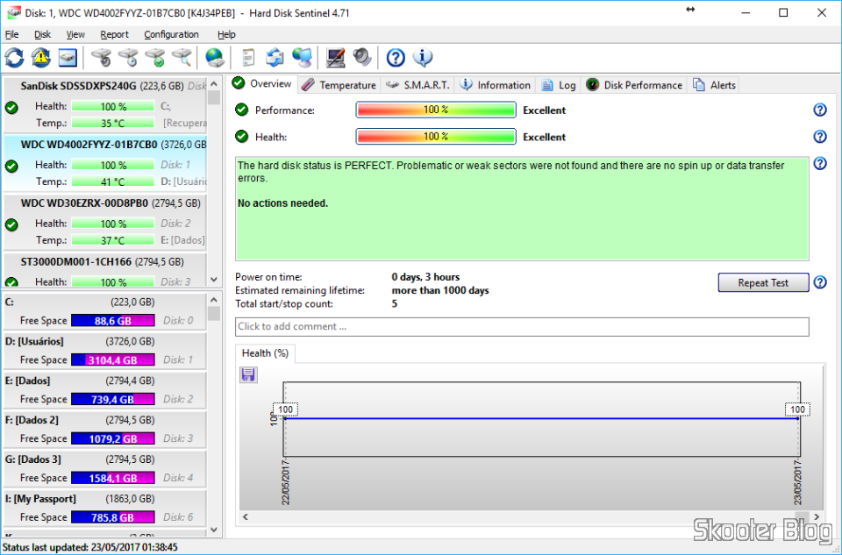This screenshot has width=842, height=555.
Task: Select volume C: in partition list
Action: pyautogui.click(x=105, y=311)
